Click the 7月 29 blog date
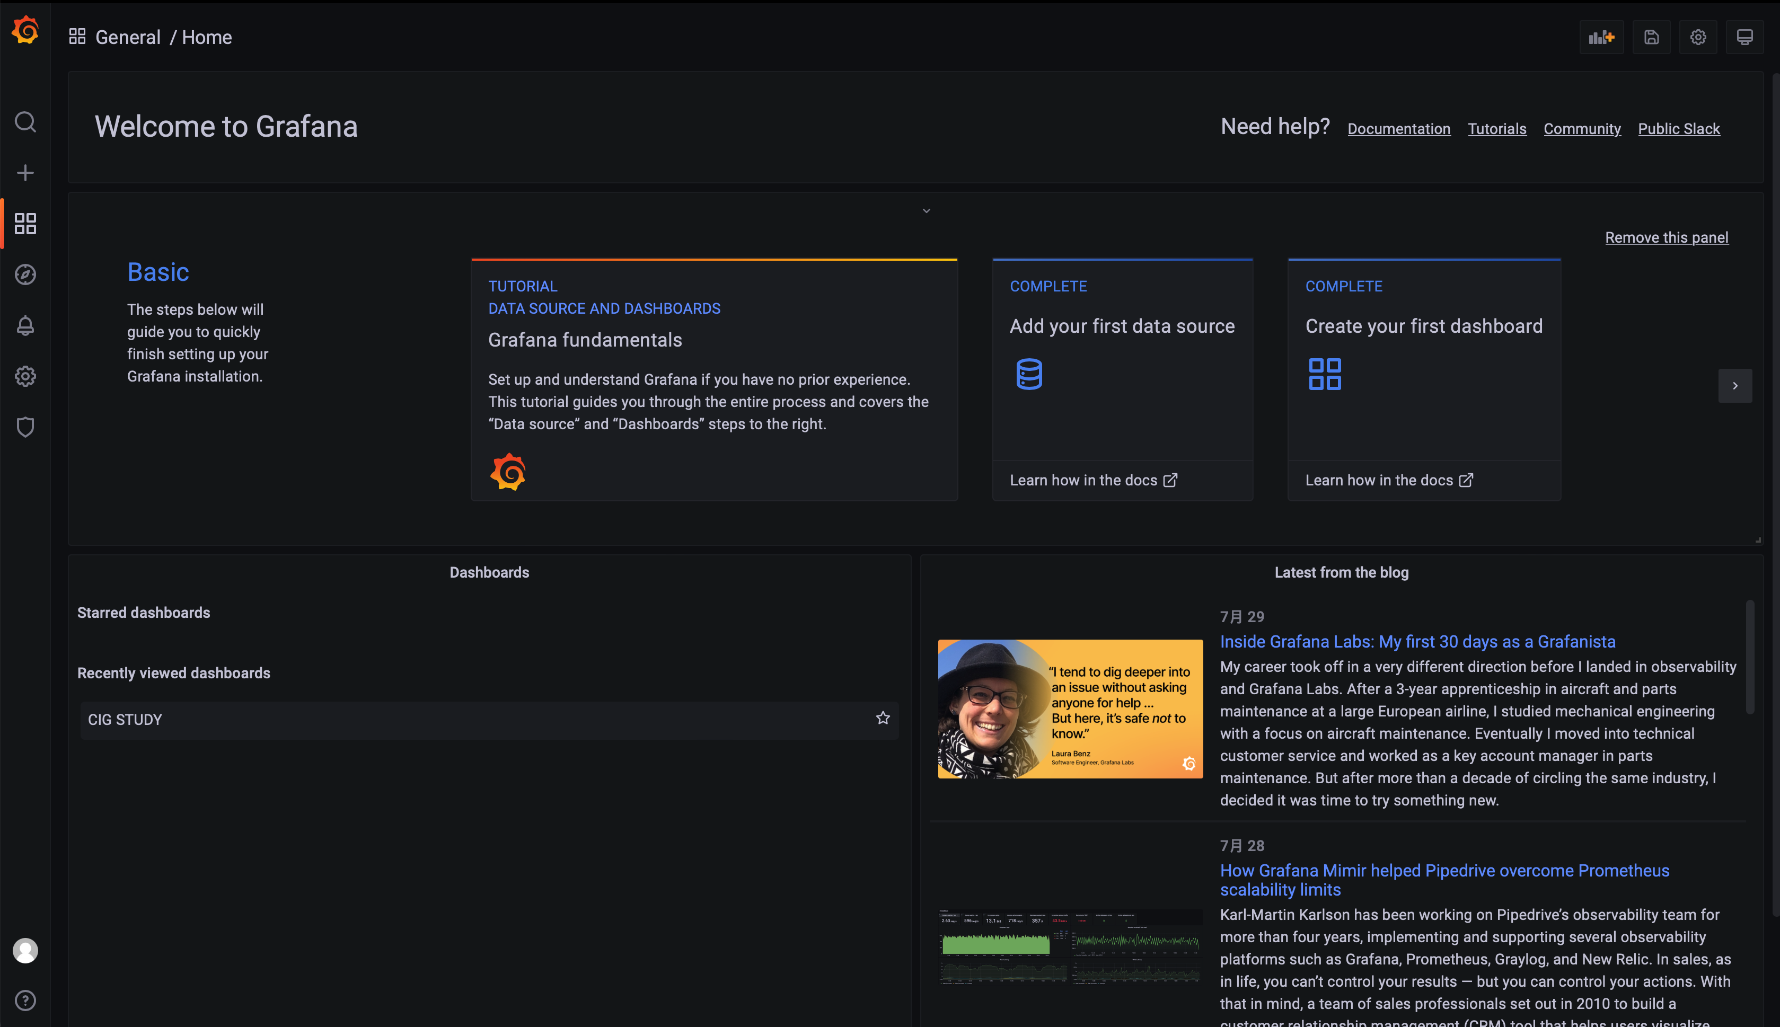The height and width of the screenshot is (1027, 1780). coord(1241,616)
